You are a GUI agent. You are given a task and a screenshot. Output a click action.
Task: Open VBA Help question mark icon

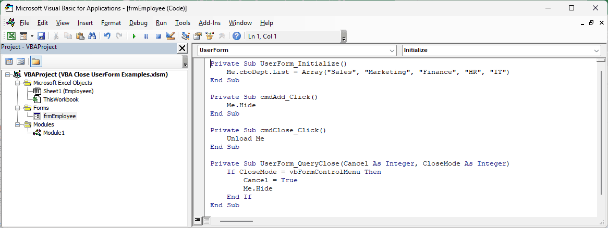tap(237, 36)
